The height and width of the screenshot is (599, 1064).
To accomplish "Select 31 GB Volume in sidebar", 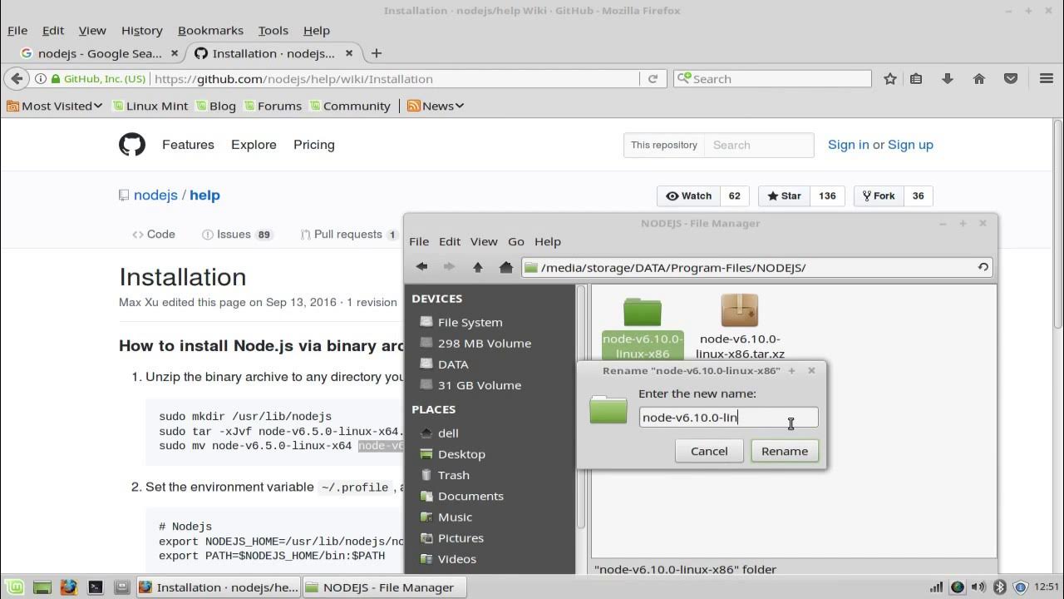I will (x=480, y=385).
